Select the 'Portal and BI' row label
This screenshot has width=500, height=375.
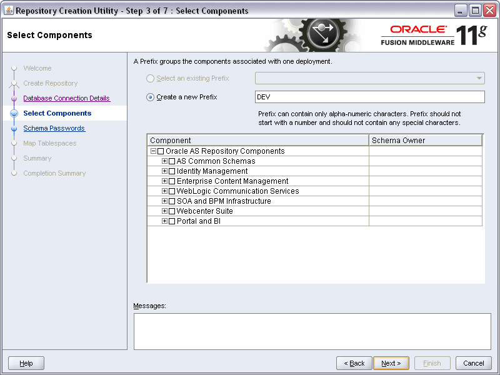[x=199, y=221]
